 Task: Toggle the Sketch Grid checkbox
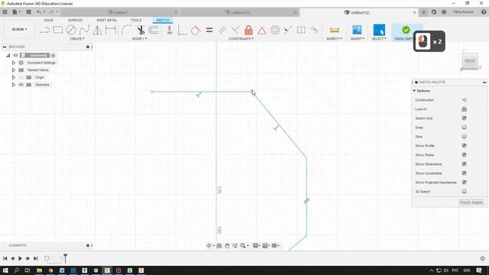(464, 118)
